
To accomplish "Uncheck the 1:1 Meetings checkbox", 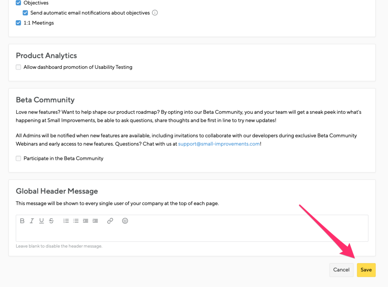I will (18, 23).
